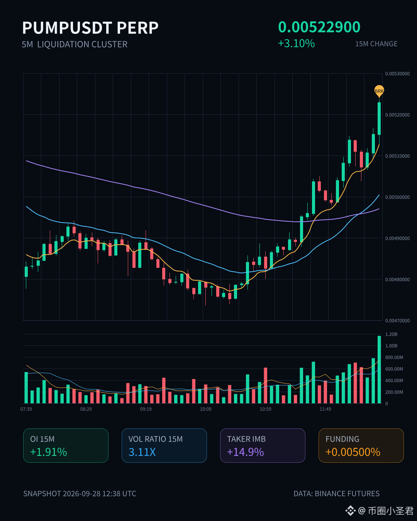Click the 1.20B volume axis label
The height and width of the screenshot is (521, 417).
pyautogui.click(x=391, y=334)
